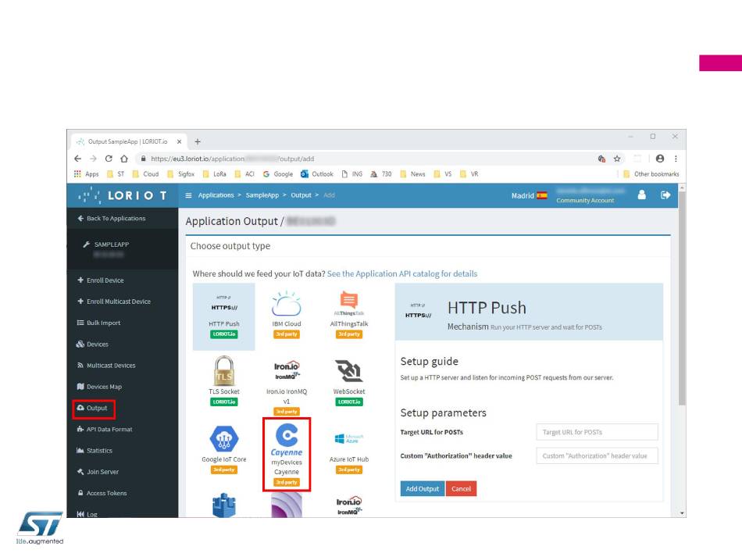Open Chrome three-dot menu
The height and width of the screenshot is (557, 742).
click(676, 159)
